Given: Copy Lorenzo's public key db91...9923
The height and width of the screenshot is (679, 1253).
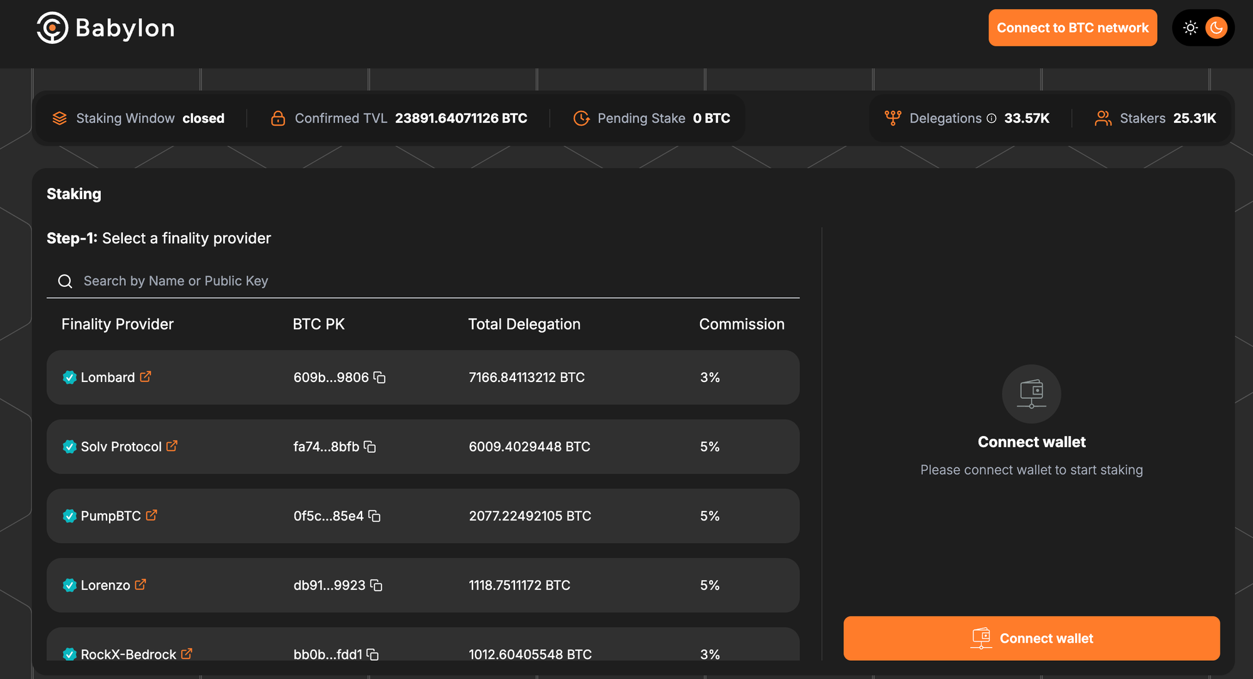Looking at the screenshot, I should click(x=376, y=585).
